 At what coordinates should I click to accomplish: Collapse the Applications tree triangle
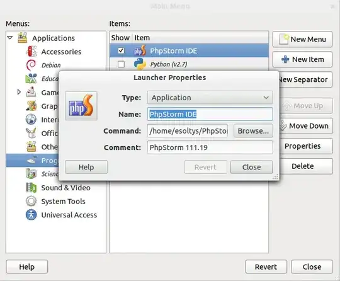(9, 38)
